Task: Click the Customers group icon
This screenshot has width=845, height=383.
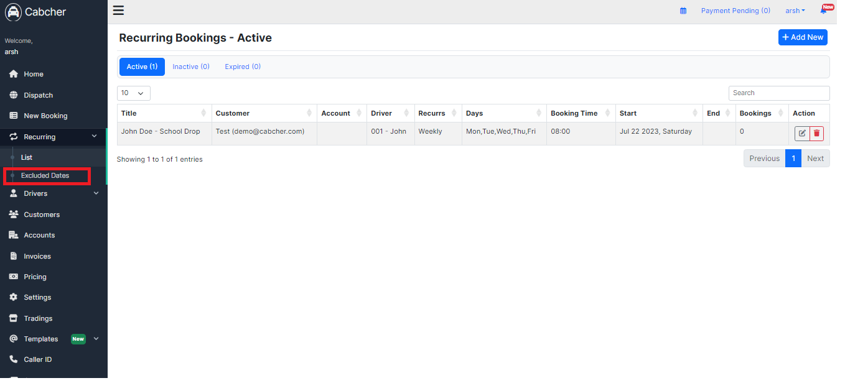Action: tap(13, 215)
